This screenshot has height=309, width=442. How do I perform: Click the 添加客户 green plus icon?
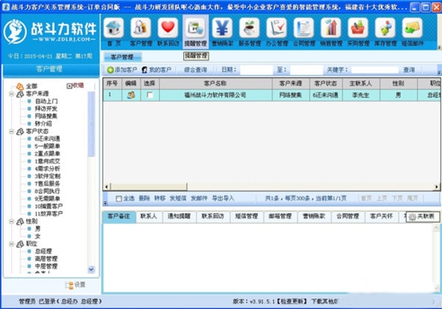click(x=110, y=70)
